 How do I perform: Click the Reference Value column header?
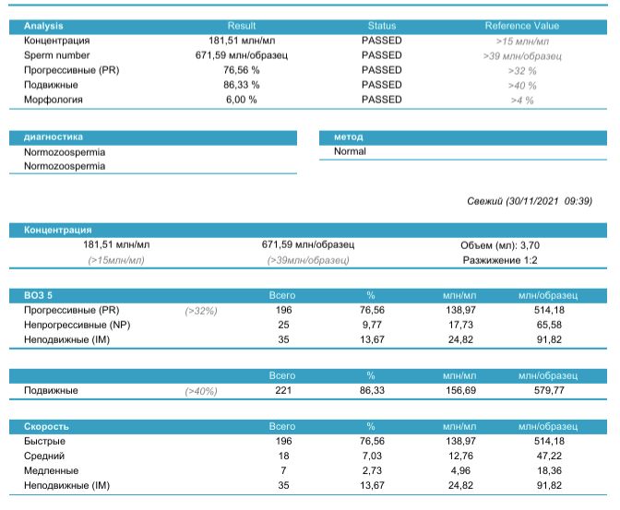521,26
